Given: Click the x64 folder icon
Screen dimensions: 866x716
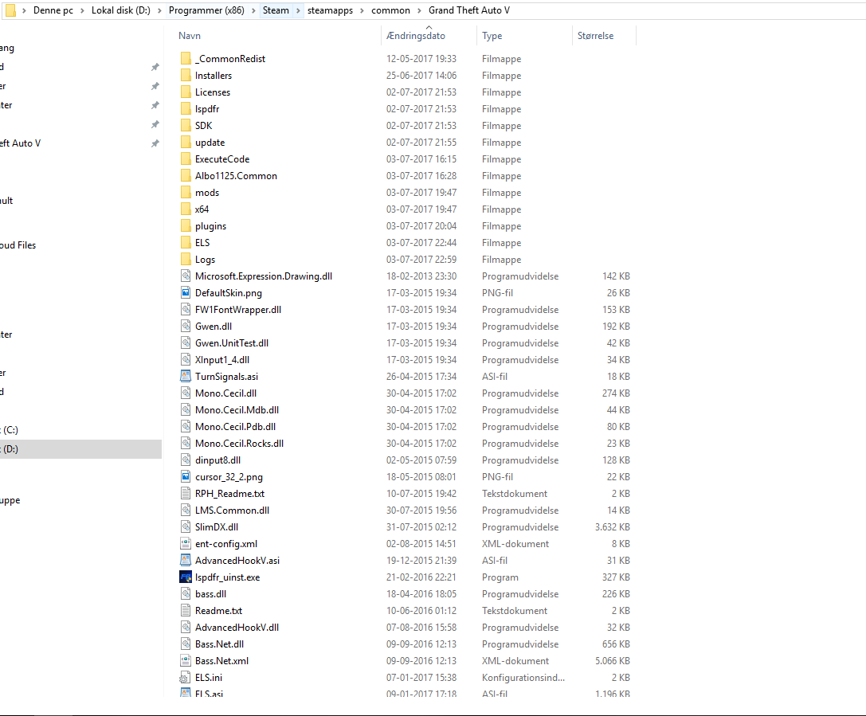Looking at the screenshot, I should [x=186, y=209].
